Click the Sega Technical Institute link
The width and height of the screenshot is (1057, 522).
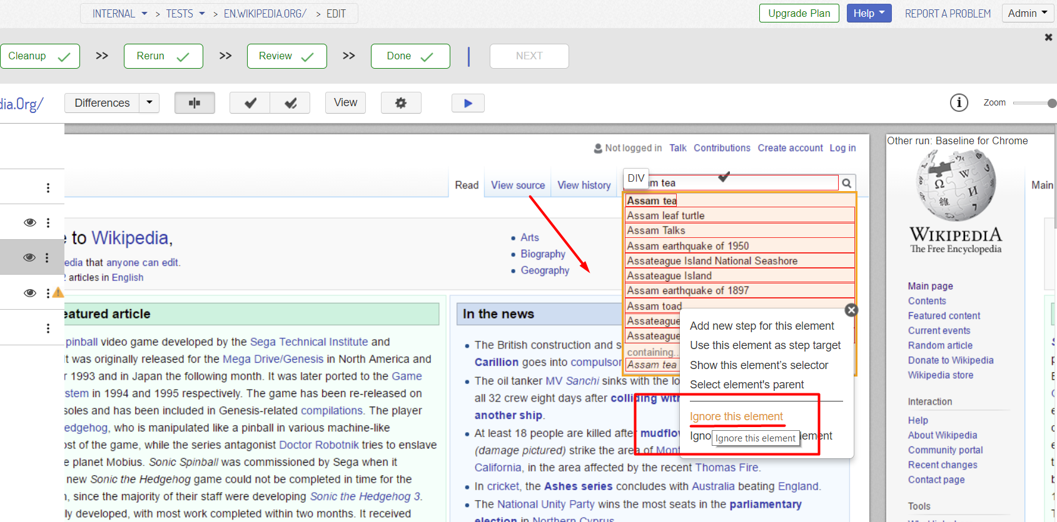click(309, 342)
